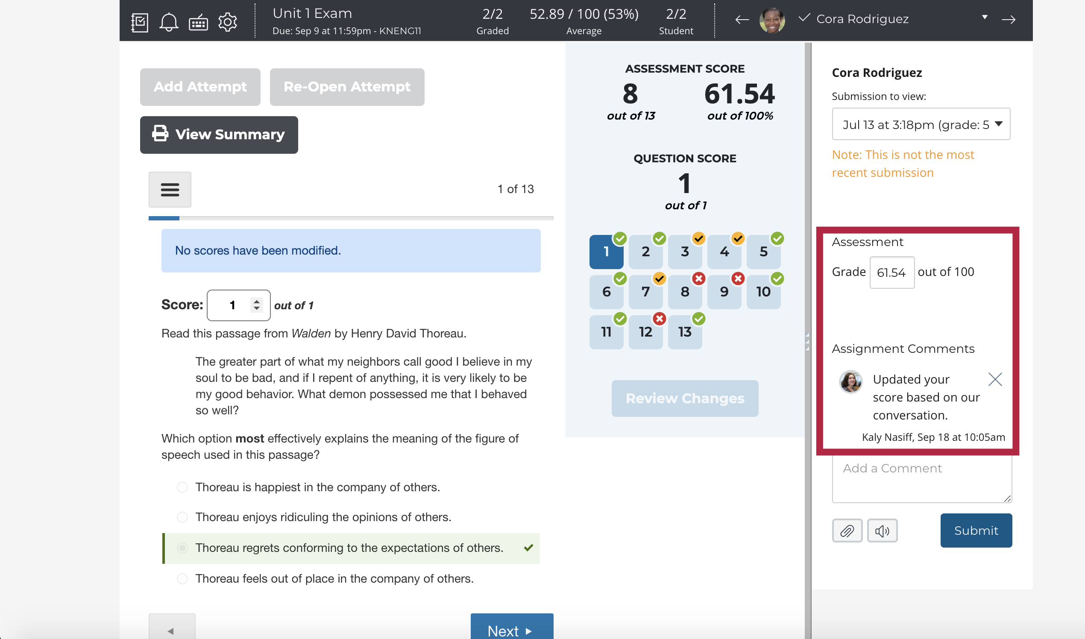Click the Submit comment button
Image resolution: width=1085 pixels, height=639 pixels.
[x=976, y=531]
